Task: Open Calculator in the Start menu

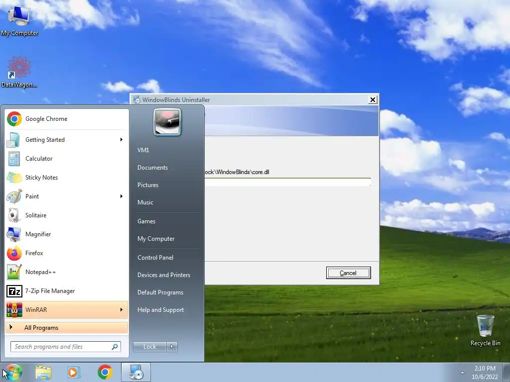Action: 67,159
